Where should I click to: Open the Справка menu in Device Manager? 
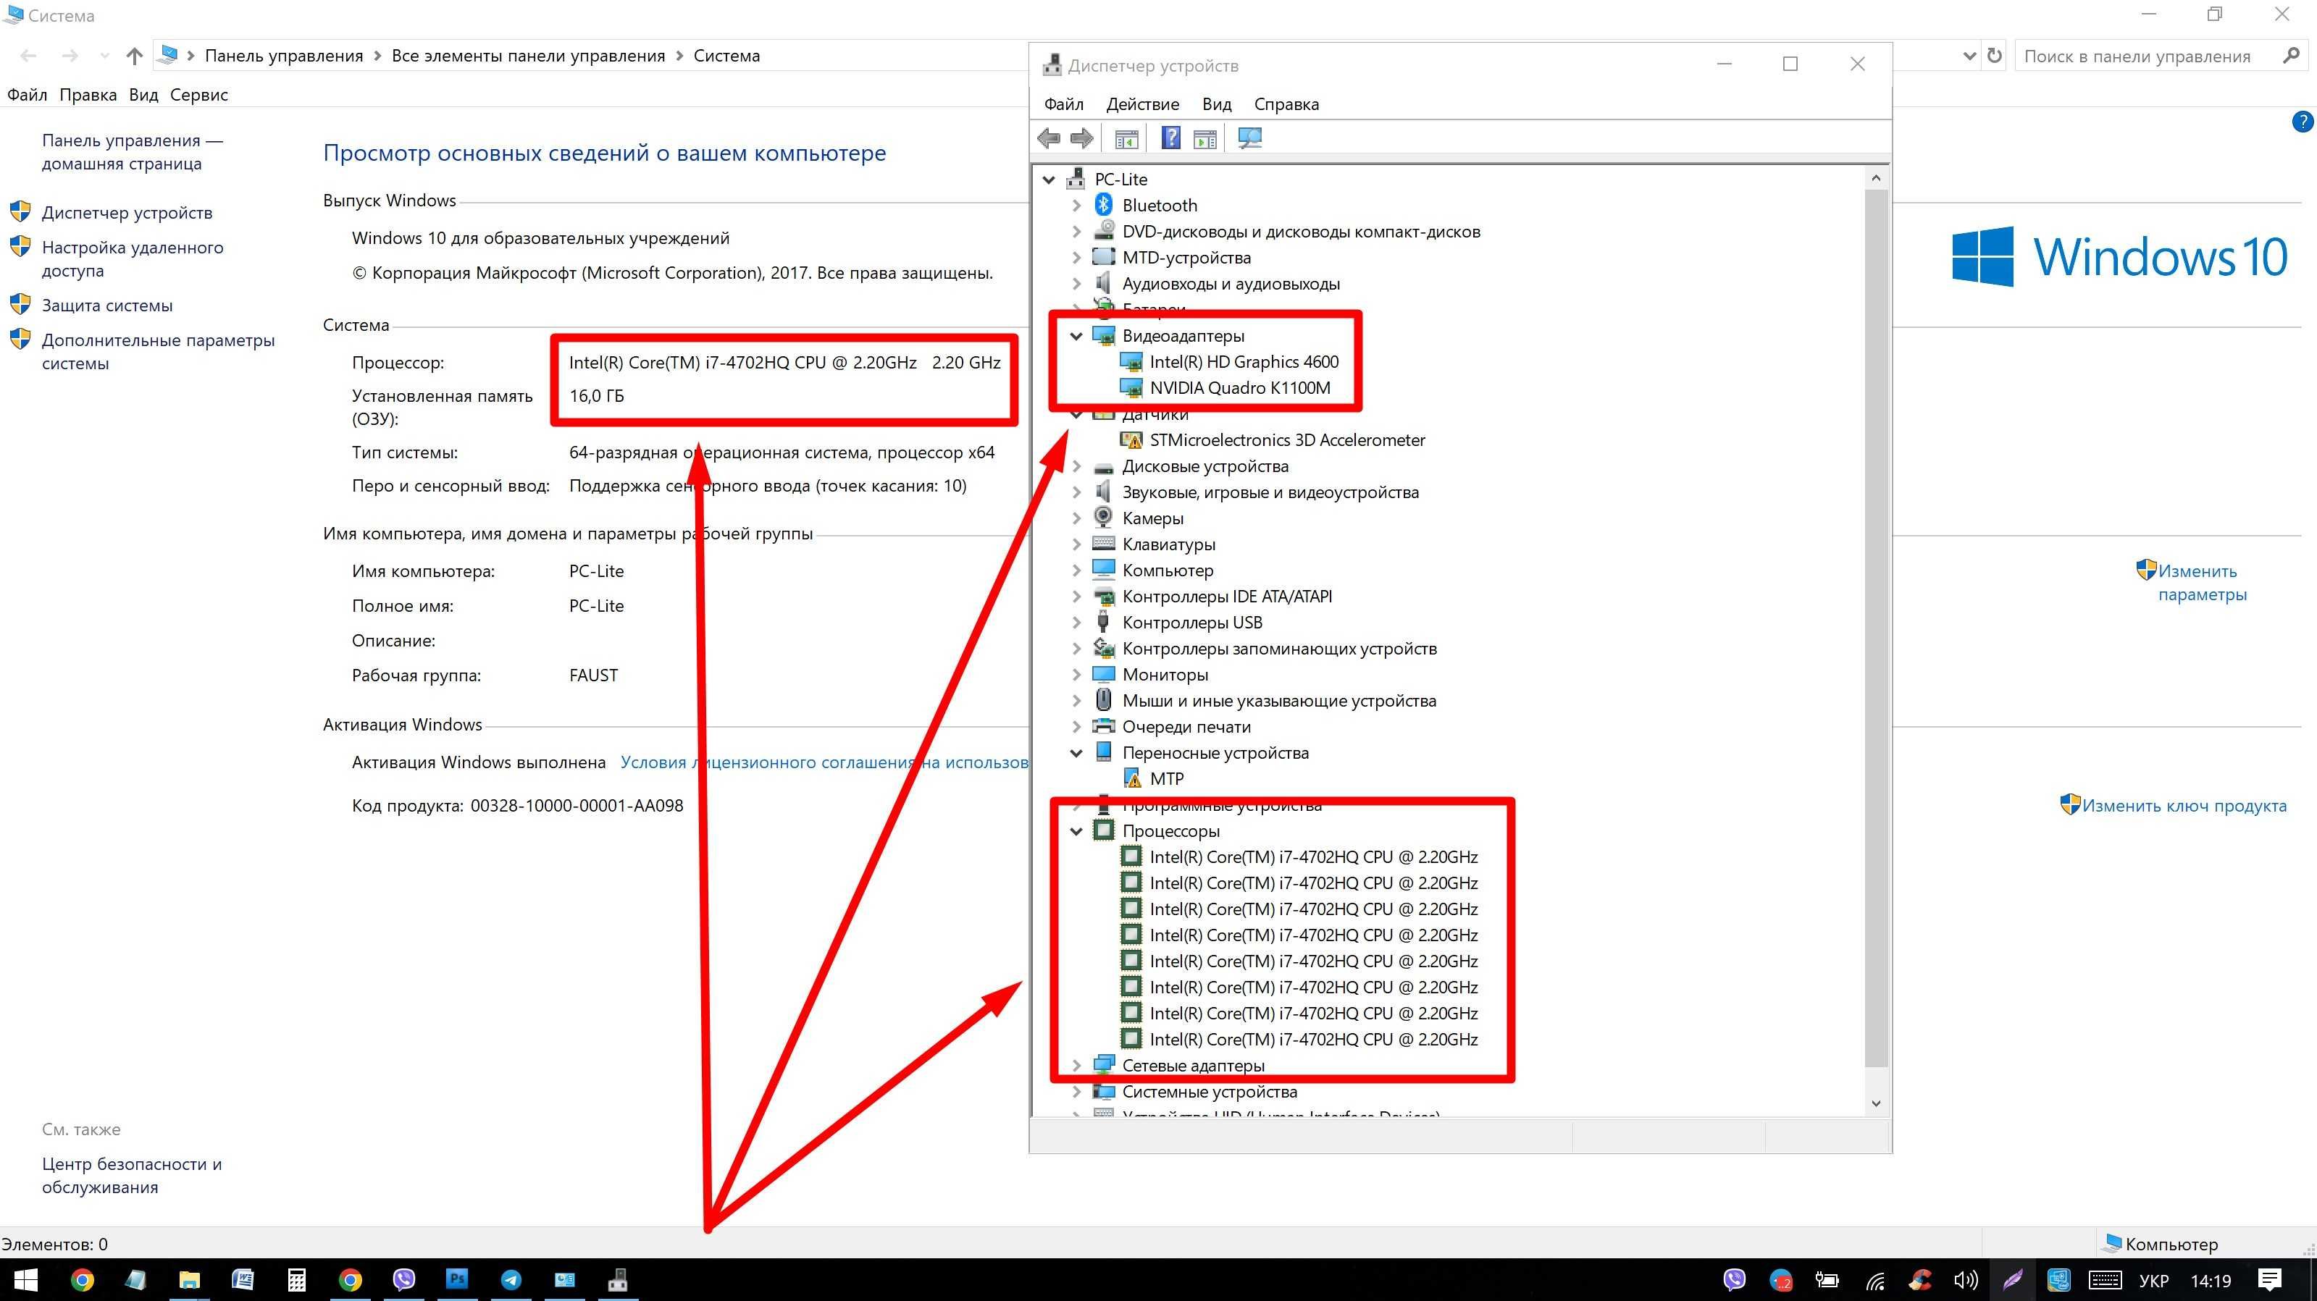click(1286, 104)
